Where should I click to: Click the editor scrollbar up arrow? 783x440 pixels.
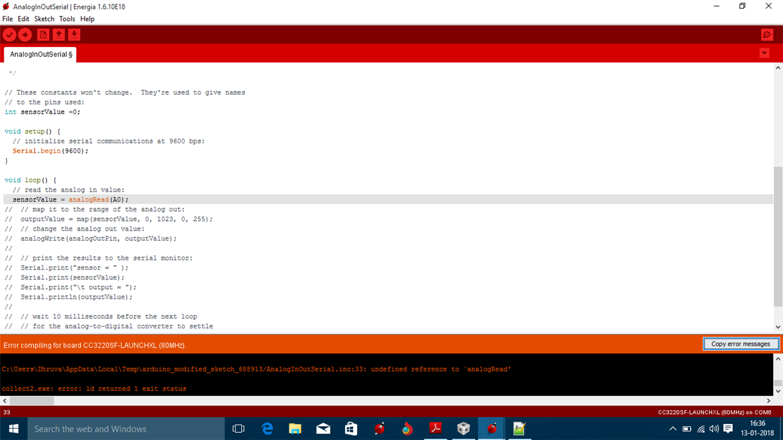778,67
